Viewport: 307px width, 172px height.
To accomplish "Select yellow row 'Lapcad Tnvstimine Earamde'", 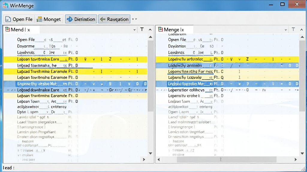I will 76,71.
